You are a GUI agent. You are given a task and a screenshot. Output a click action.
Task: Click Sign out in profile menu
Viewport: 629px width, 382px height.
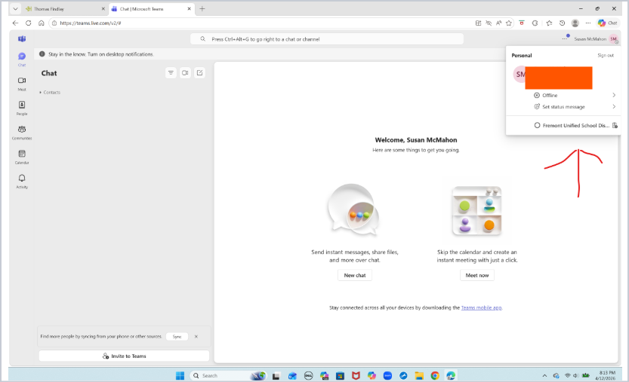(x=606, y=55)
